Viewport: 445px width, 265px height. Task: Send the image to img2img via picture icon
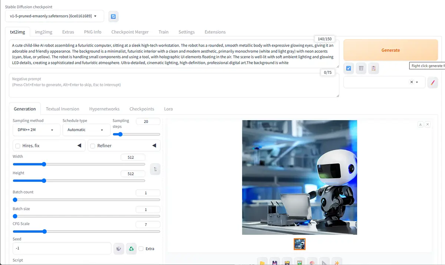coord(299,262)
